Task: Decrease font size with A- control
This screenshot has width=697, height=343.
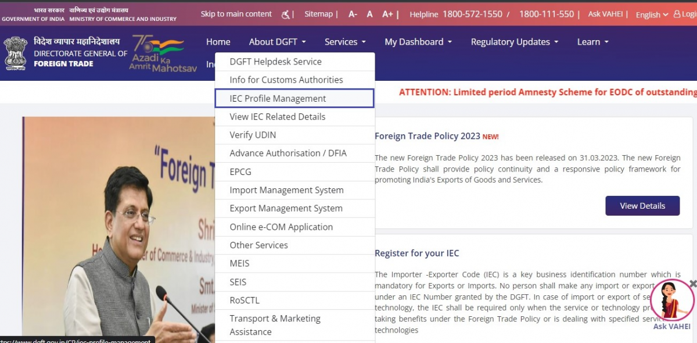Action: coord(353,13)
